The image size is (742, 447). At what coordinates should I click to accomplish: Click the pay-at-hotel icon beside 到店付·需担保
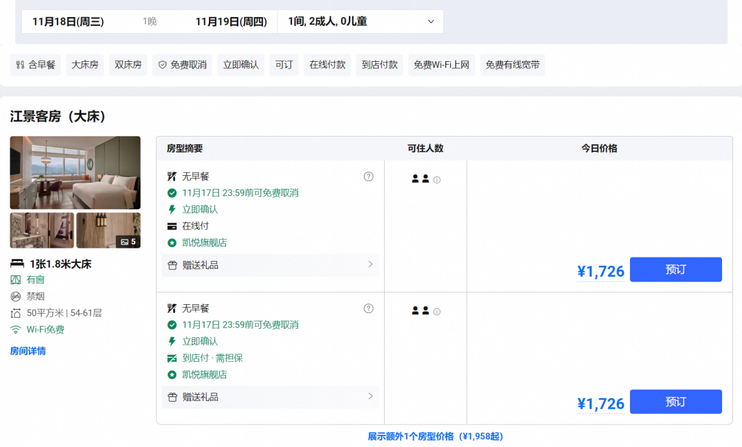(x=172, y=358)
